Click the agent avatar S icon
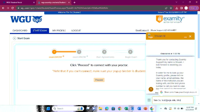 (x=151, y=89)
